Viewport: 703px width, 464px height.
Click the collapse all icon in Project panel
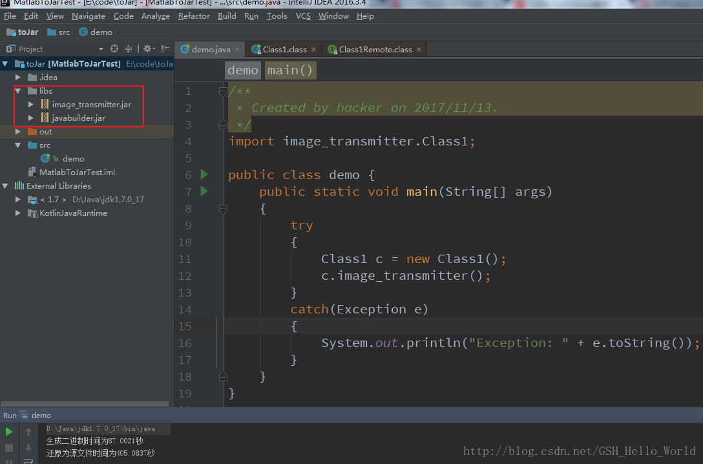click(128, 48)
